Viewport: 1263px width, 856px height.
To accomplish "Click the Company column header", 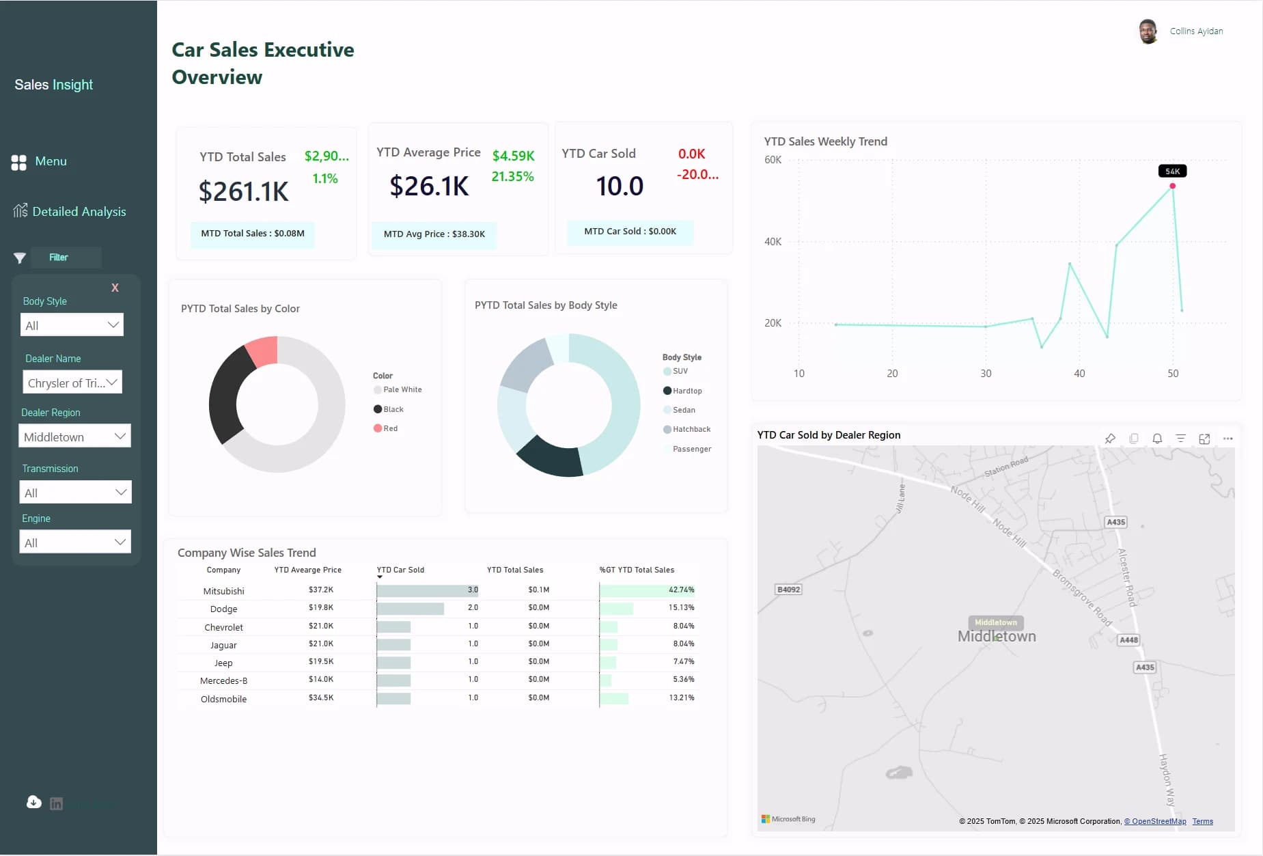I will (x=223, y=570).
